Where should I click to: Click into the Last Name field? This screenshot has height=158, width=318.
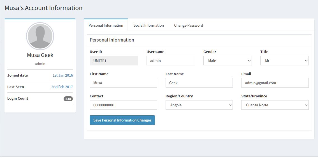[x=199, y=83]
